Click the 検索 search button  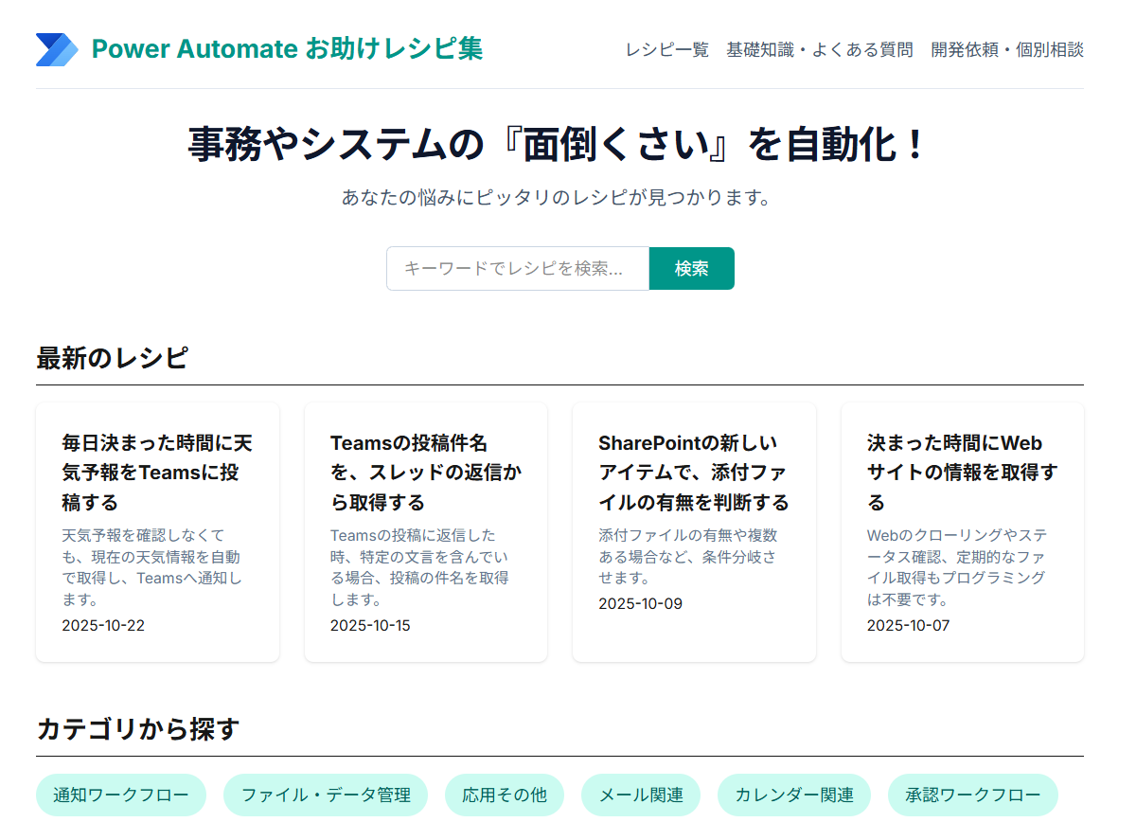pyautogui.click(x=691, y=268)
